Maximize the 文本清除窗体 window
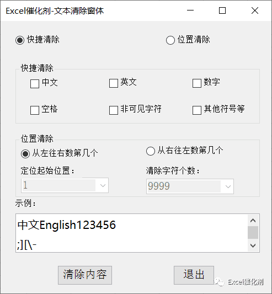 point(222,10)
